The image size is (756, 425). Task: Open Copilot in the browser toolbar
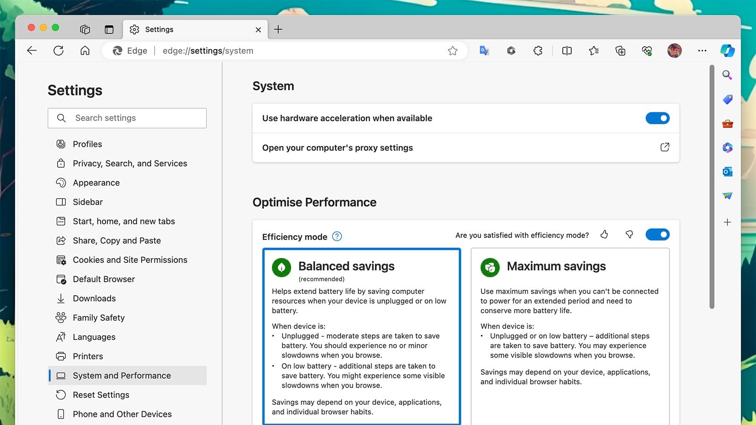pyautogui.click(x=727, y=51)
